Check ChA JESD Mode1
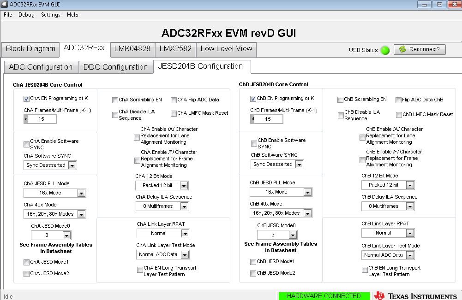The width and height of the screenshot is (462, 300). (26, 262)
